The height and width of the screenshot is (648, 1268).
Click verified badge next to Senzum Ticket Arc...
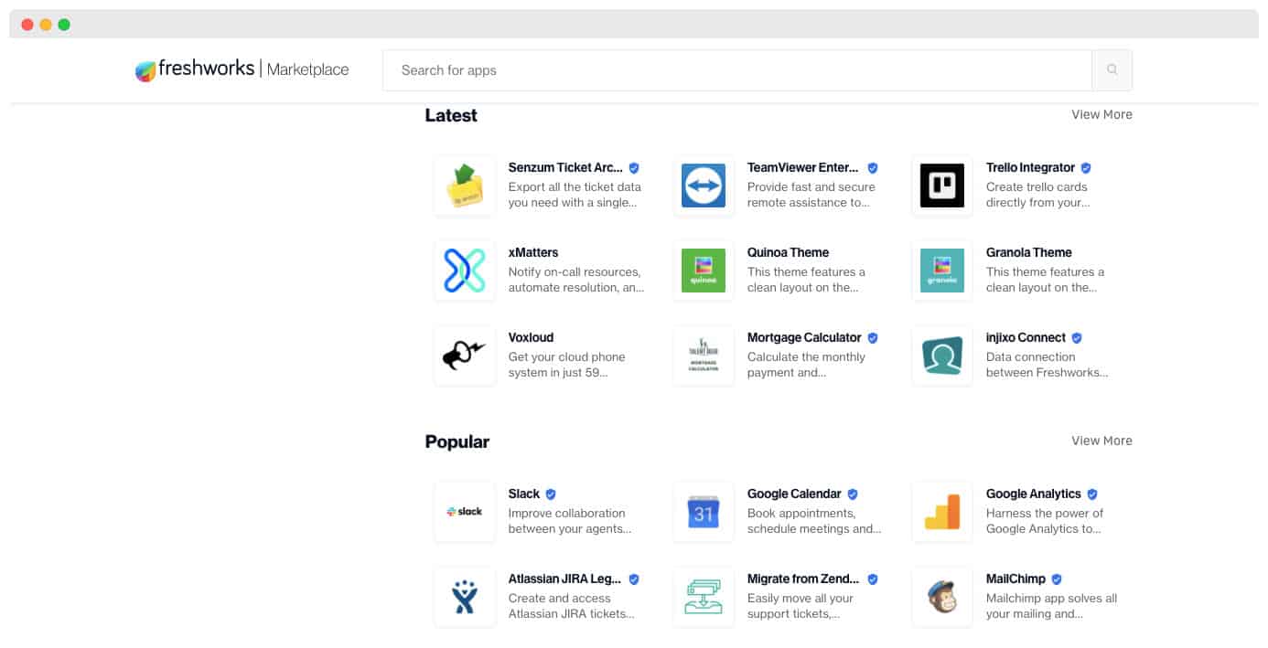(x=634, y=168)
